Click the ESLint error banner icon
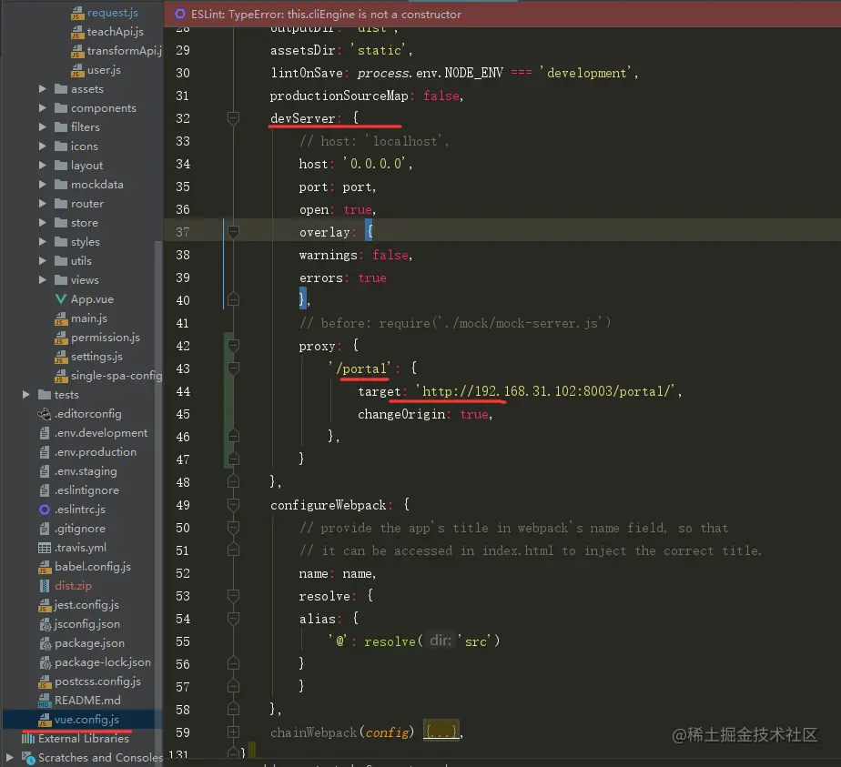841x767 pixels. tap(180, 14)
